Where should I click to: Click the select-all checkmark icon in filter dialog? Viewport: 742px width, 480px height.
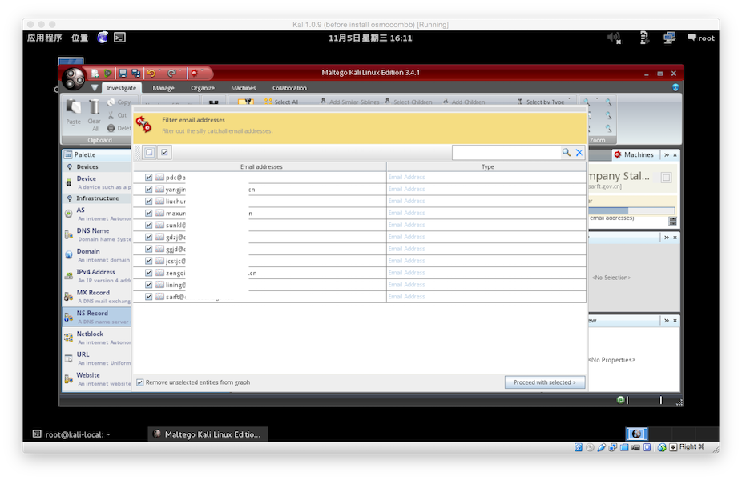click(x=164, y=152)
